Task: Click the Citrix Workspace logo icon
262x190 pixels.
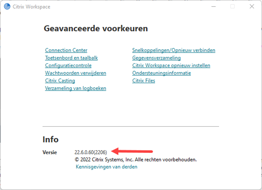Action: point(7,6)
